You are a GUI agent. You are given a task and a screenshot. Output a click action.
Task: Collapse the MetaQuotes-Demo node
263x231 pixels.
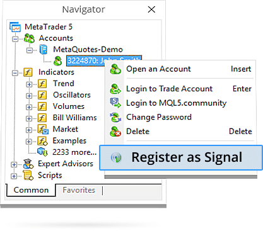click(x=29, y=50)
